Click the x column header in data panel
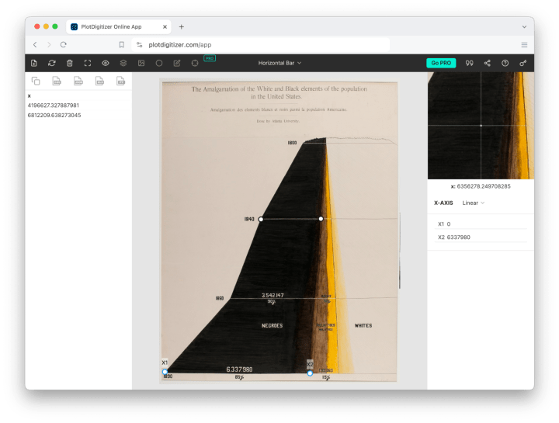Image resolution: width=559 pixels, height=423 pixels. 30,96
